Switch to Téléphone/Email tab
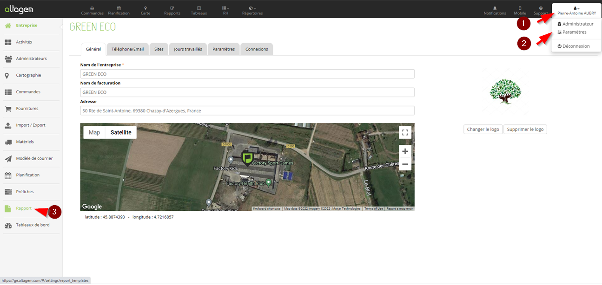602x285 pixels. (128, 49)
